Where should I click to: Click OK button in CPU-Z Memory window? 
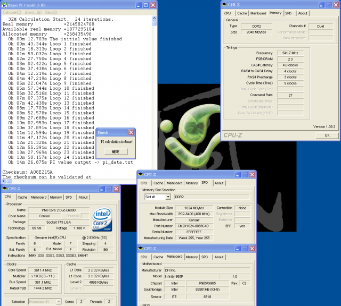click(327, 135)
